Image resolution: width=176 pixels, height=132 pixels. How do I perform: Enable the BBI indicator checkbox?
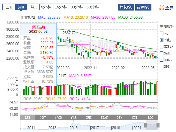[x=162, y=66]
